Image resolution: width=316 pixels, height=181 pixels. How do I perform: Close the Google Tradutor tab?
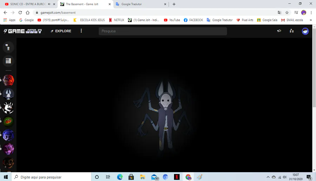pyautogui.click(x=165, y=4)
